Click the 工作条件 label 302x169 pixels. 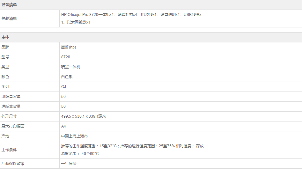coord(9,150)
